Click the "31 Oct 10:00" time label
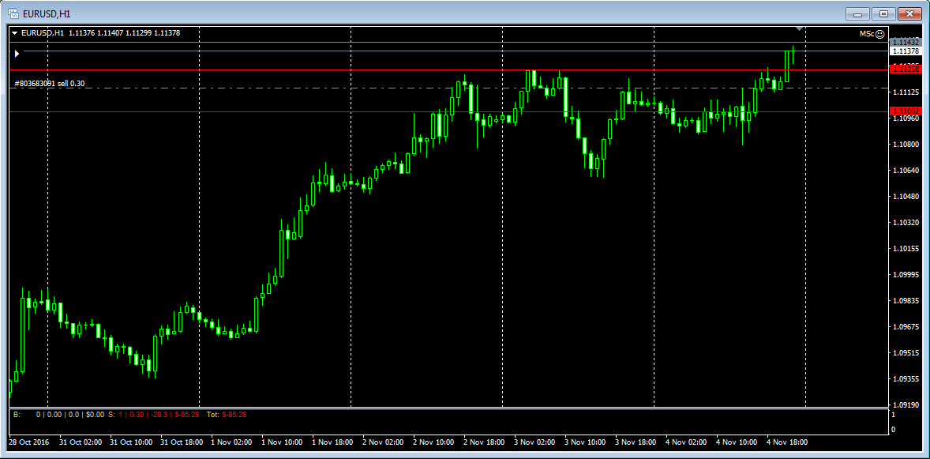The image size is (930, 459). (131, 442)
